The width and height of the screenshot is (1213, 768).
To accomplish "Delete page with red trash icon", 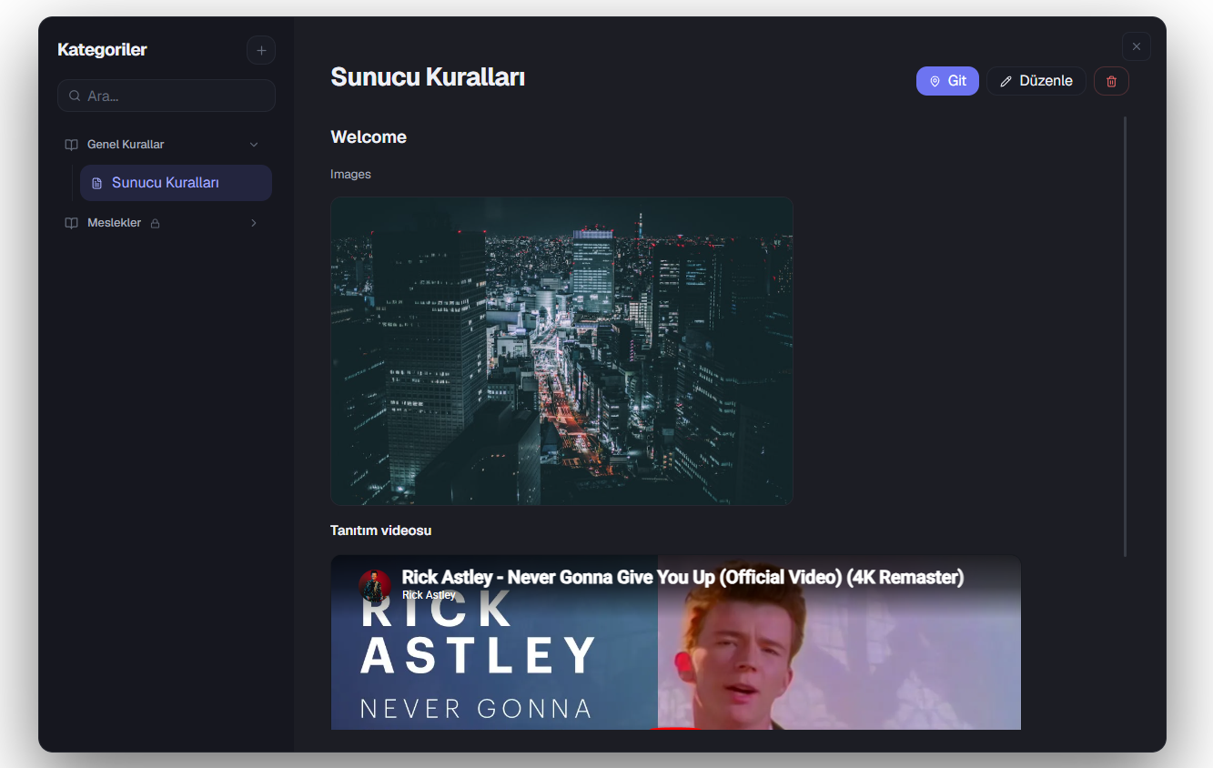I will (1111, 81).
